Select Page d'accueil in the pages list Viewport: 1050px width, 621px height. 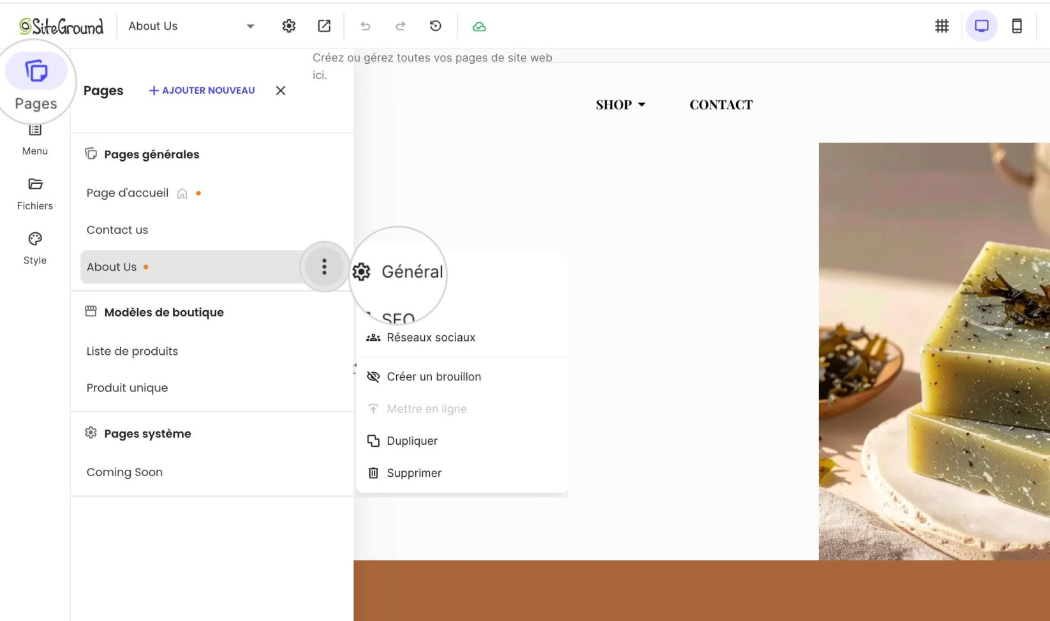[128, 193]
